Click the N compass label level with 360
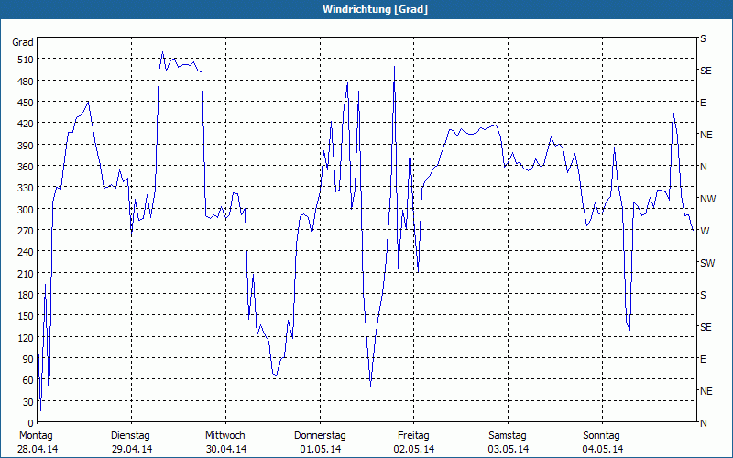The height and width of the screenshot is (458, 733). (703, 167)
